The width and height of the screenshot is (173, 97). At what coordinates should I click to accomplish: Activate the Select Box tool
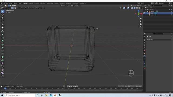point(2,11)
